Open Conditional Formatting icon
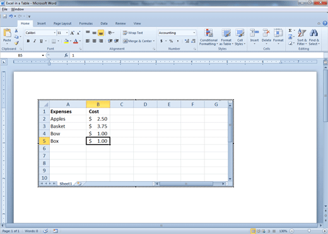 click(x=208, y=33)
